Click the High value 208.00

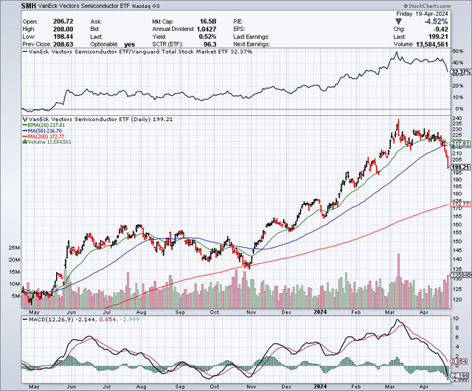(x=63, y=30)
